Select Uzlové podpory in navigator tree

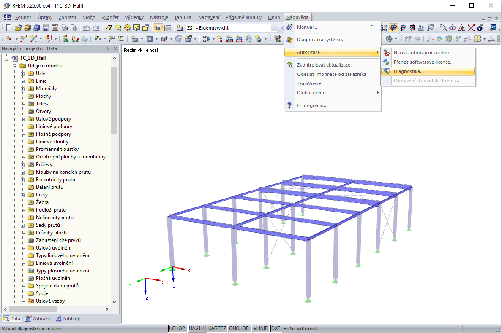tap(54, 119)
